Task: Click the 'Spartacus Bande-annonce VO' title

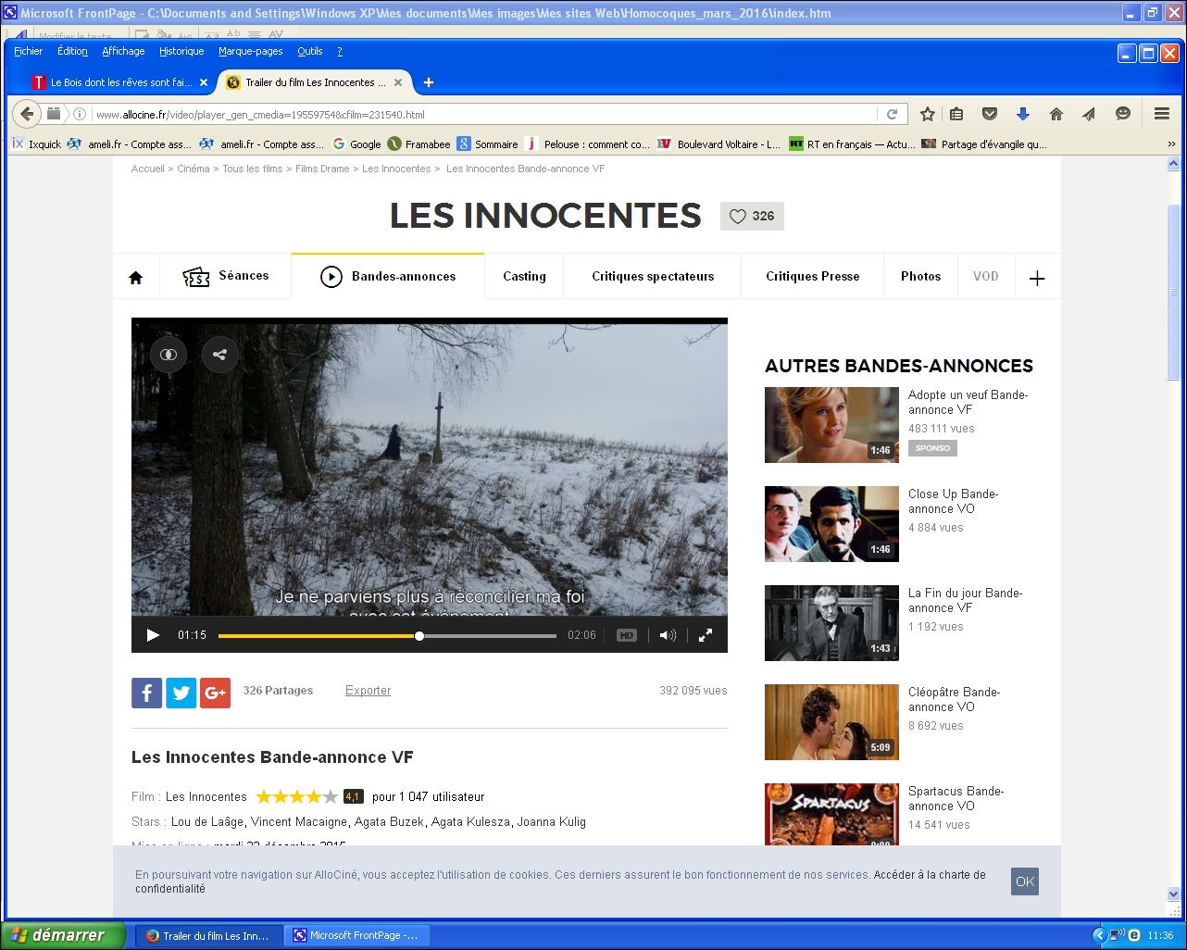Action: pyautogui.click(x=956, y=798)
